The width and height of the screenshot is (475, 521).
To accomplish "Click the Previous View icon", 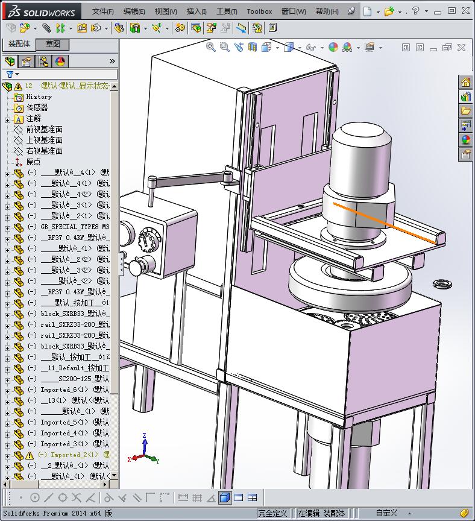I will (239, 47).
